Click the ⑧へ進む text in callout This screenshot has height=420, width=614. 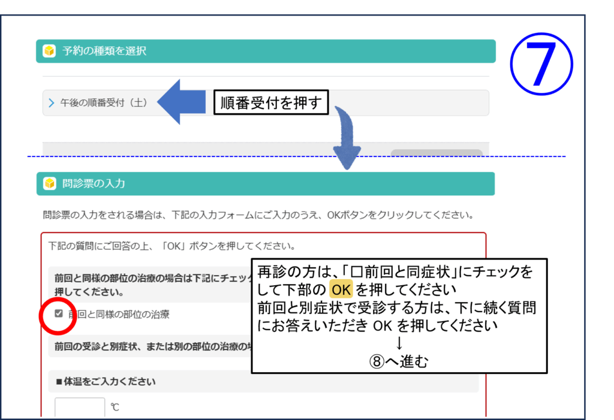coord(399,362)
